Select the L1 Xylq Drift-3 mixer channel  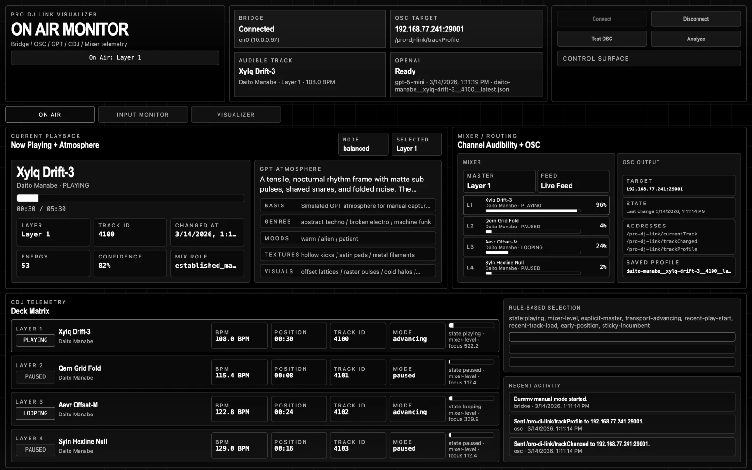pyautogui.click(x=536, y=205)
